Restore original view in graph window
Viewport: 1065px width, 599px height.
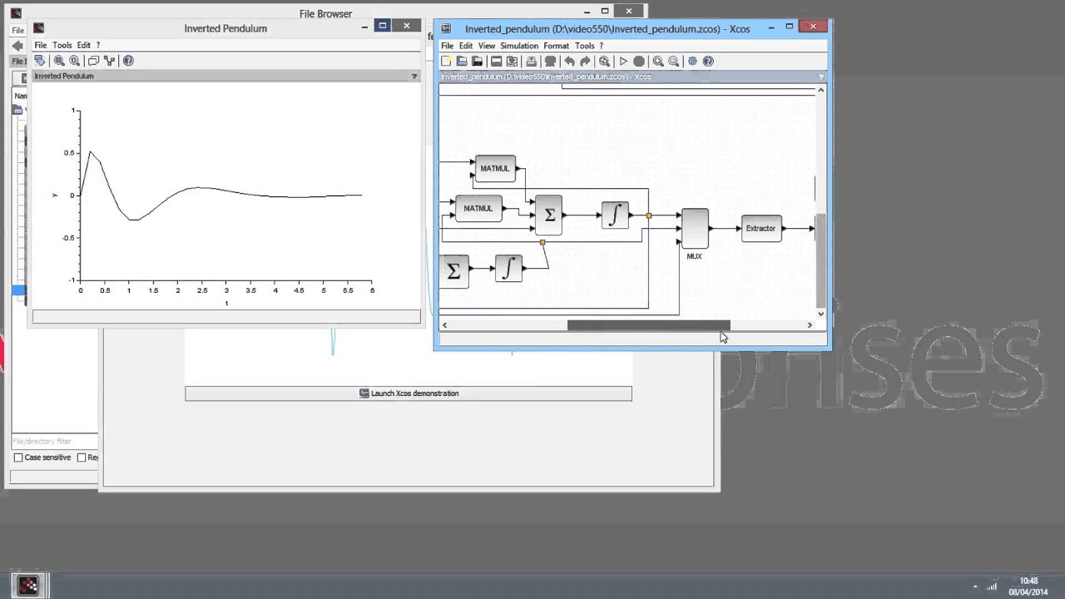[74, 60]
